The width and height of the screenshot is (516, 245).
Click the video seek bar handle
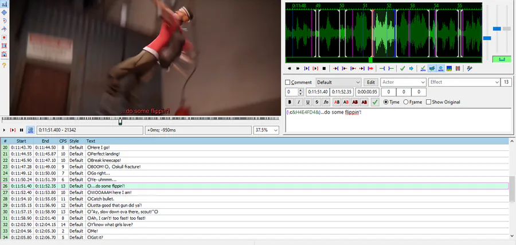click(120, 121)
